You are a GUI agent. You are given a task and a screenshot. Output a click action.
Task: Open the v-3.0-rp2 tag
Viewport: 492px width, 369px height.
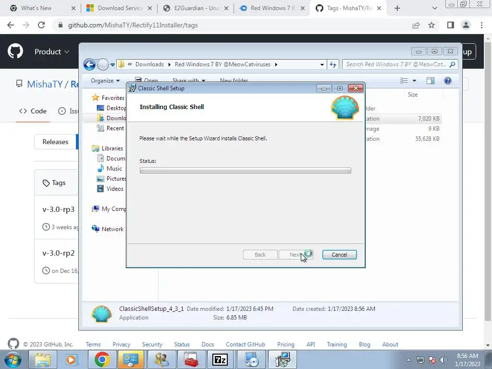[58, 253]
